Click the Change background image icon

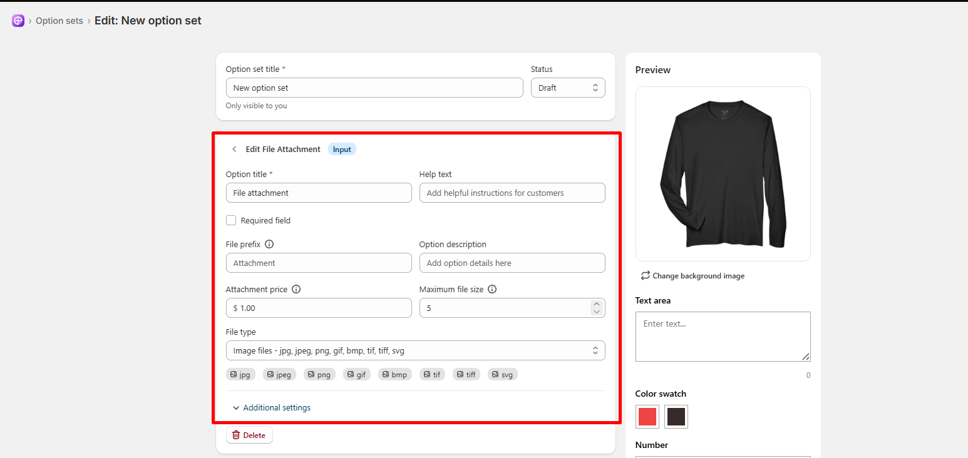(x=645, y=275)
